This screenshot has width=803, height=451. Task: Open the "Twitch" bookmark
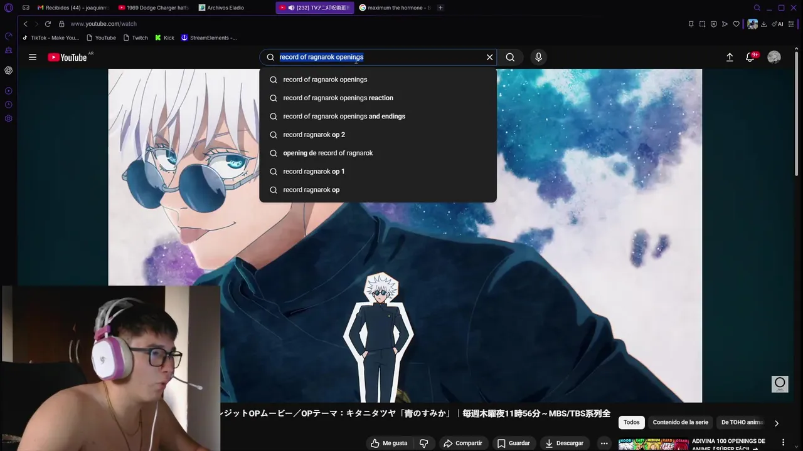136,38
